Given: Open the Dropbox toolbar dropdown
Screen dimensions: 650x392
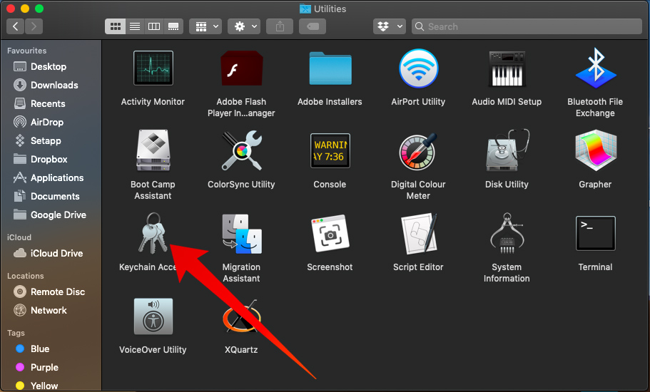Looking at the screenshot, I should (x=390, y=26).
